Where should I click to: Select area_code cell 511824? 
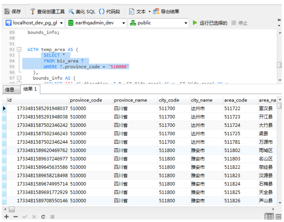click(x=241, y=184)
